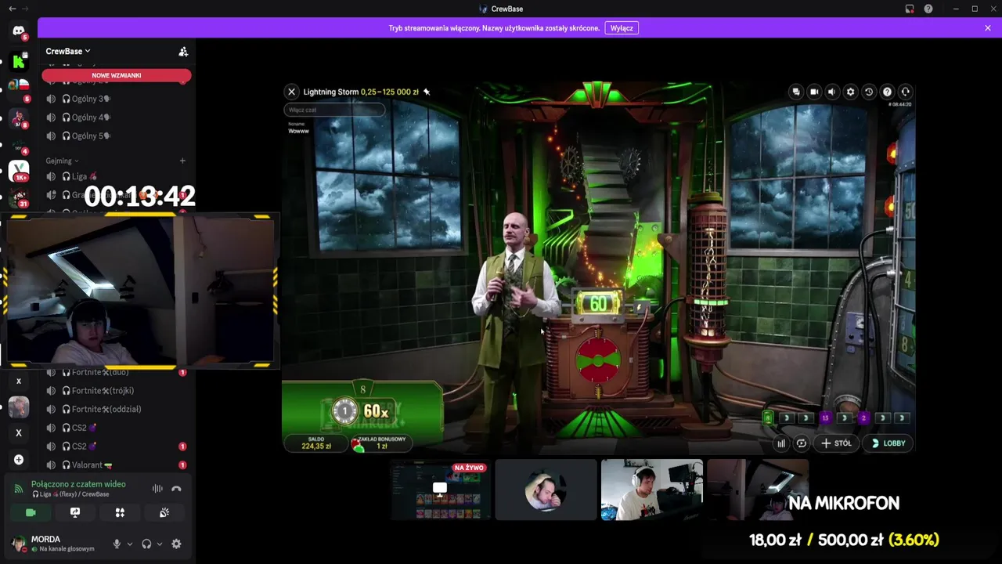Select the video tile of the person with a hand on their face
This screenshot has width=1002, height=564.
[x=546, y=490]
